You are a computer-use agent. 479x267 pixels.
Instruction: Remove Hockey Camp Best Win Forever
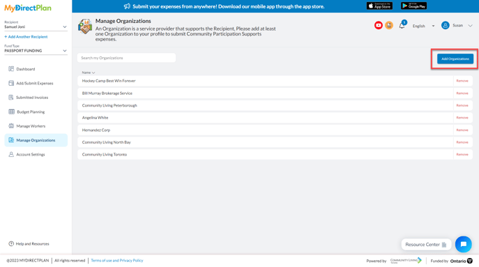[462, 81]
